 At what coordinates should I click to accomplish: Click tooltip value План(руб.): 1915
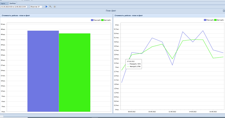tap(135, 64)
